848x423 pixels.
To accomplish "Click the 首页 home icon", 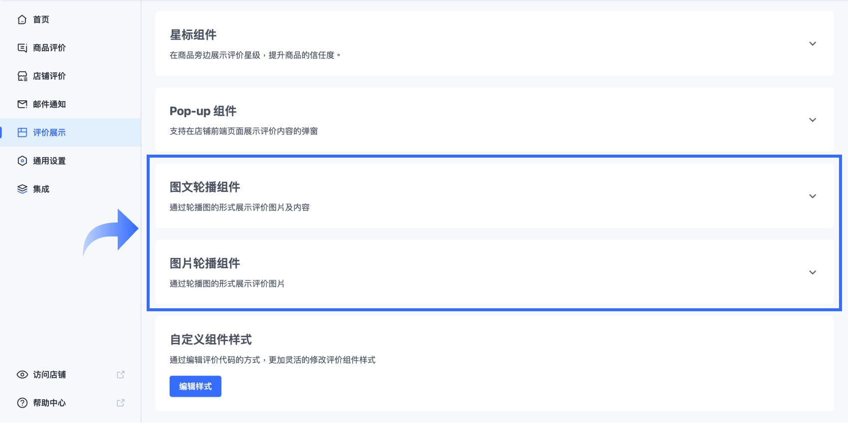I will 22,19.
